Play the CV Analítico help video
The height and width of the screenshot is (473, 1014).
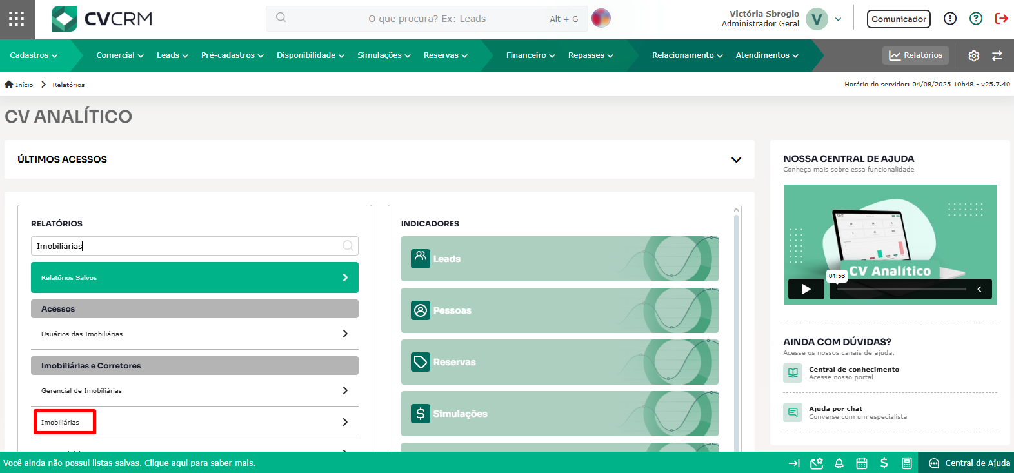coord(806,289)
